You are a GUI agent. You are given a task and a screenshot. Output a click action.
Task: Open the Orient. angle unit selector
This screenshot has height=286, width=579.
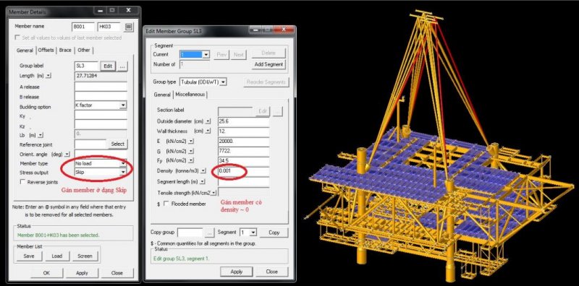click(x=67, y=154)
